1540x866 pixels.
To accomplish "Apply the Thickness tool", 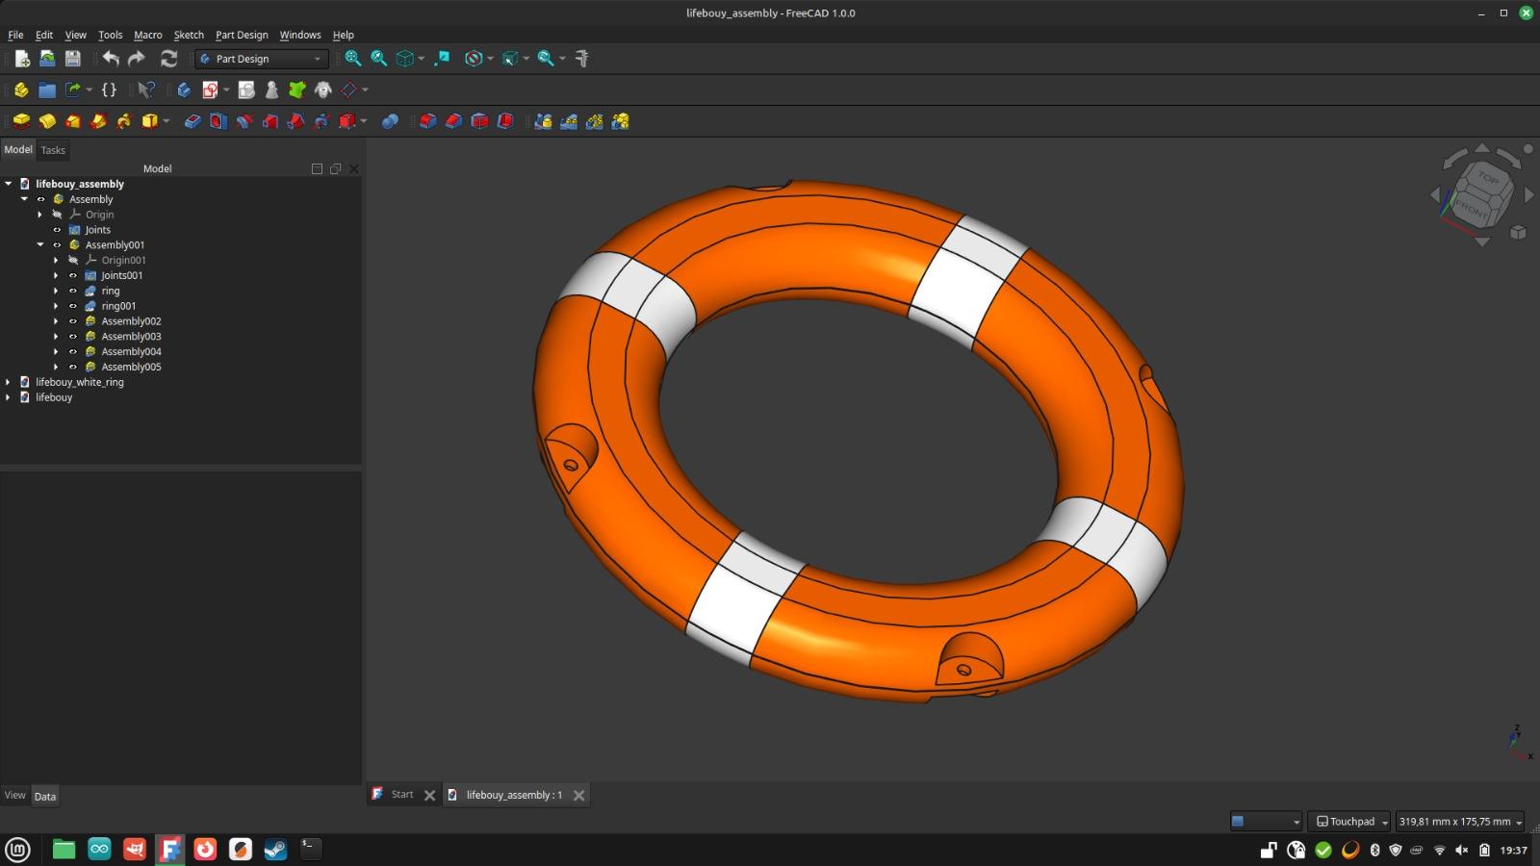I will (505, 121).
